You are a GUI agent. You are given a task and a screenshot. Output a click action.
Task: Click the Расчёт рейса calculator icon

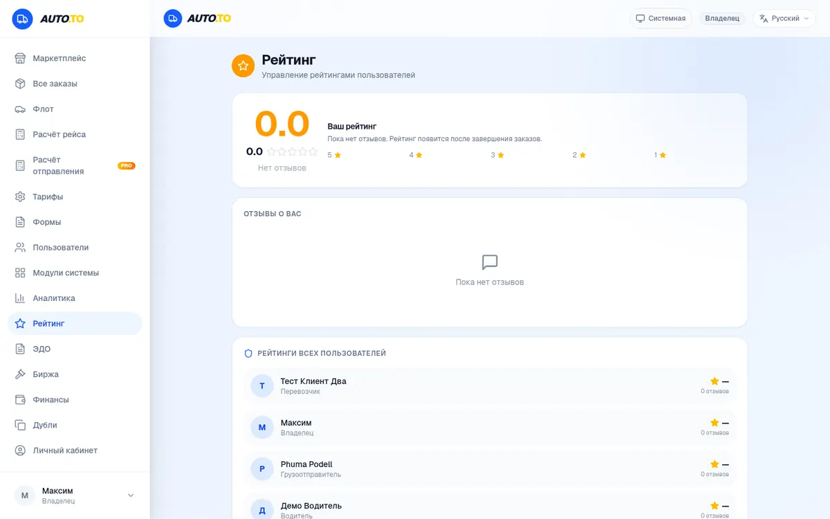pos(20,134)
